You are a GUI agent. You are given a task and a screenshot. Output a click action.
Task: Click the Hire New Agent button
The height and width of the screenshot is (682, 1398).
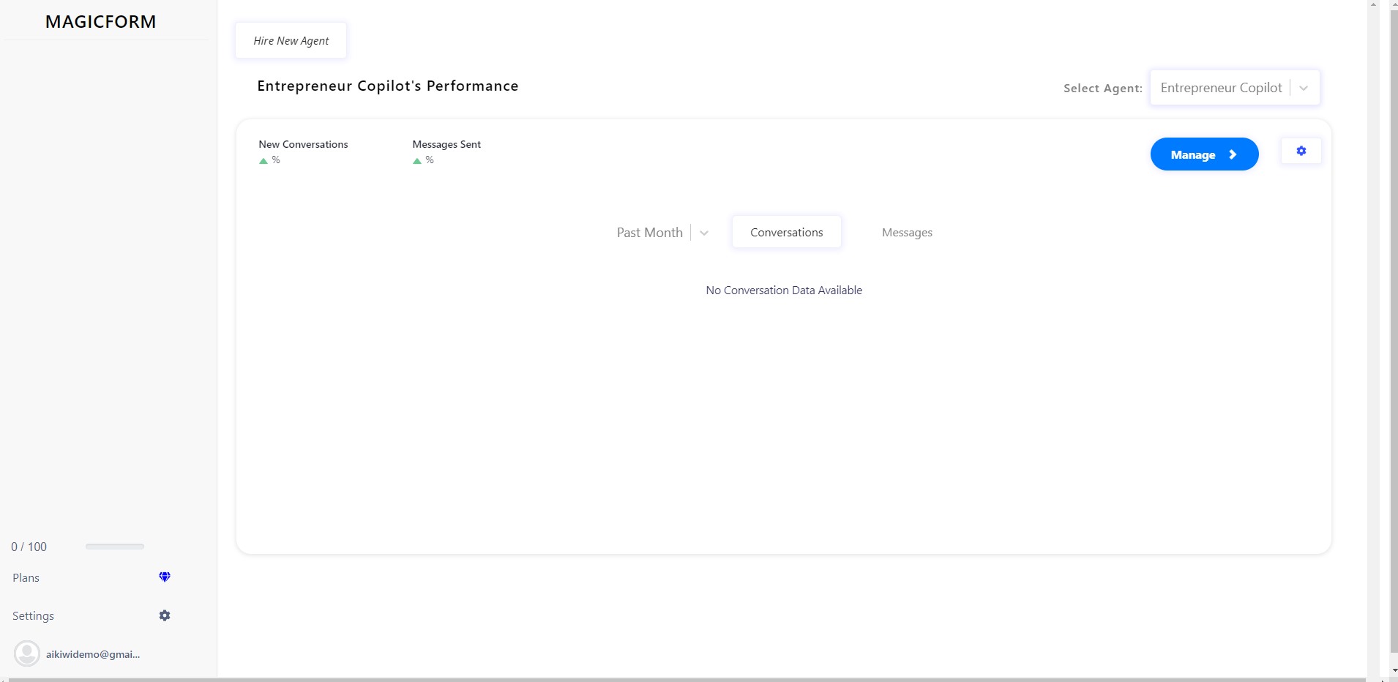point(291,40)
